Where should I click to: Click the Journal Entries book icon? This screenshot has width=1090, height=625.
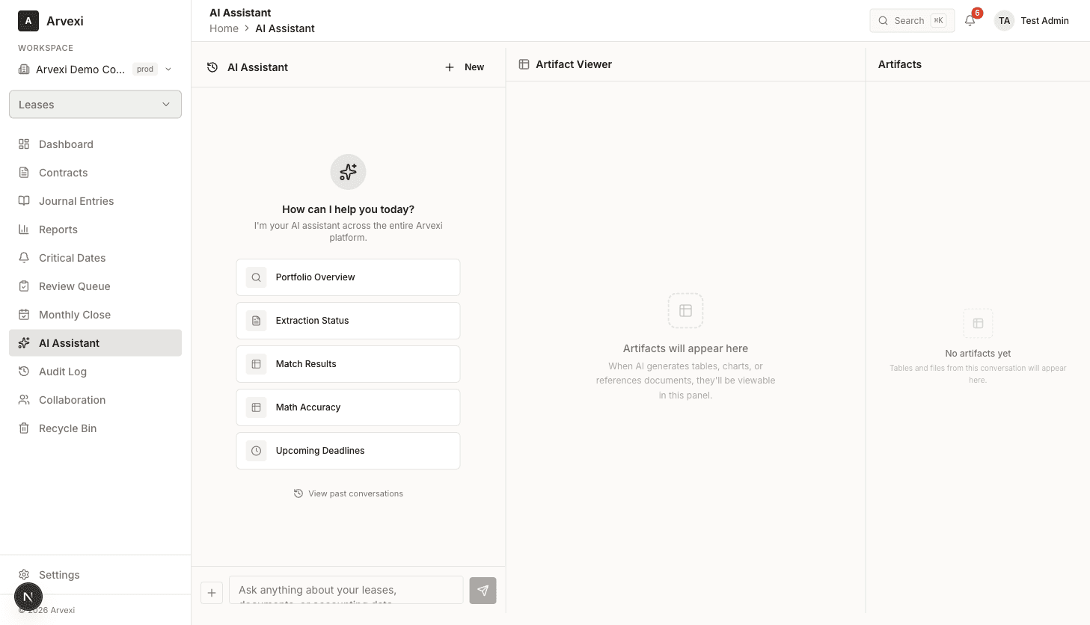click(25, 200)
